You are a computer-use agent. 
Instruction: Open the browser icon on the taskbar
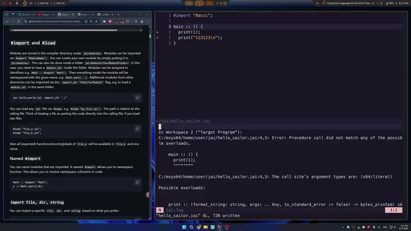[x=198, y=227]
